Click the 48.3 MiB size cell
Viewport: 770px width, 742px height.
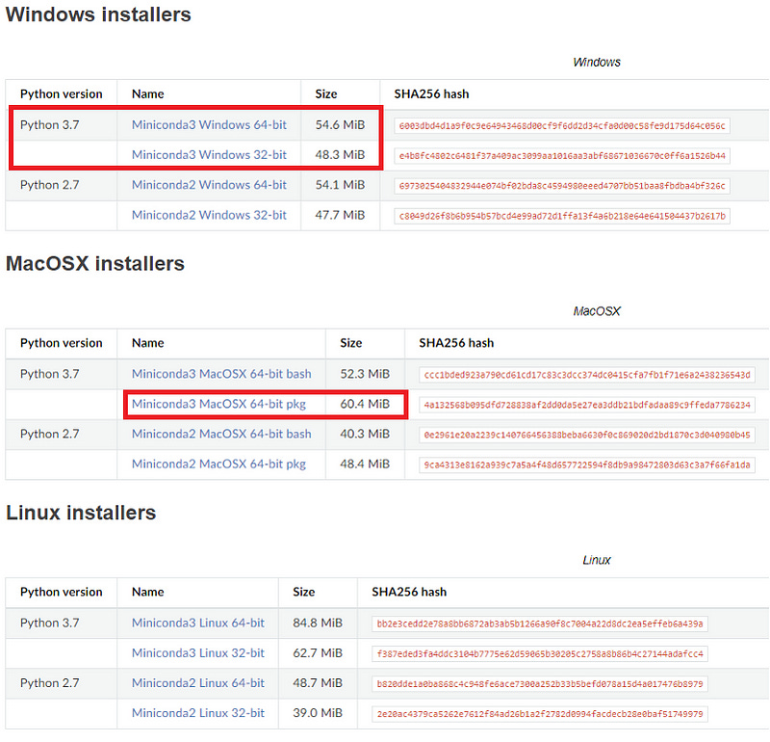click(x=340, y=155)
